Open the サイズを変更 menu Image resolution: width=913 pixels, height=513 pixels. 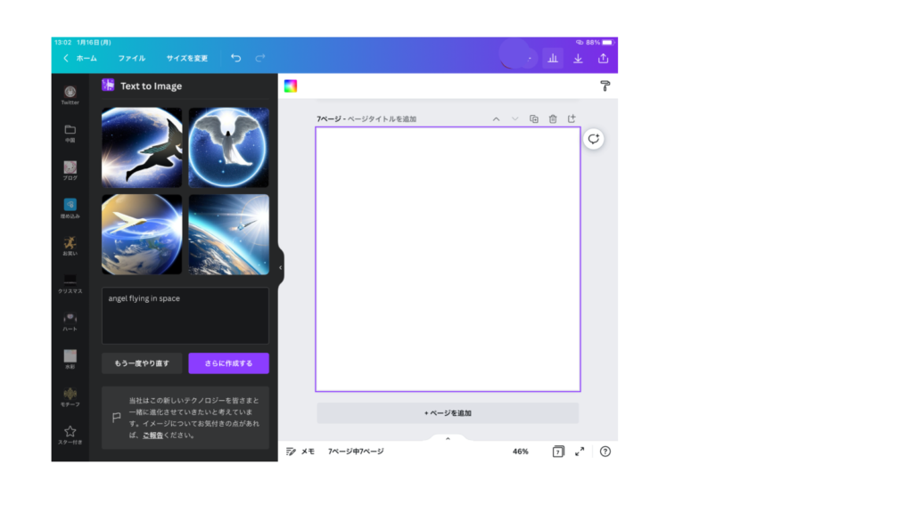(x=187, y=58)
